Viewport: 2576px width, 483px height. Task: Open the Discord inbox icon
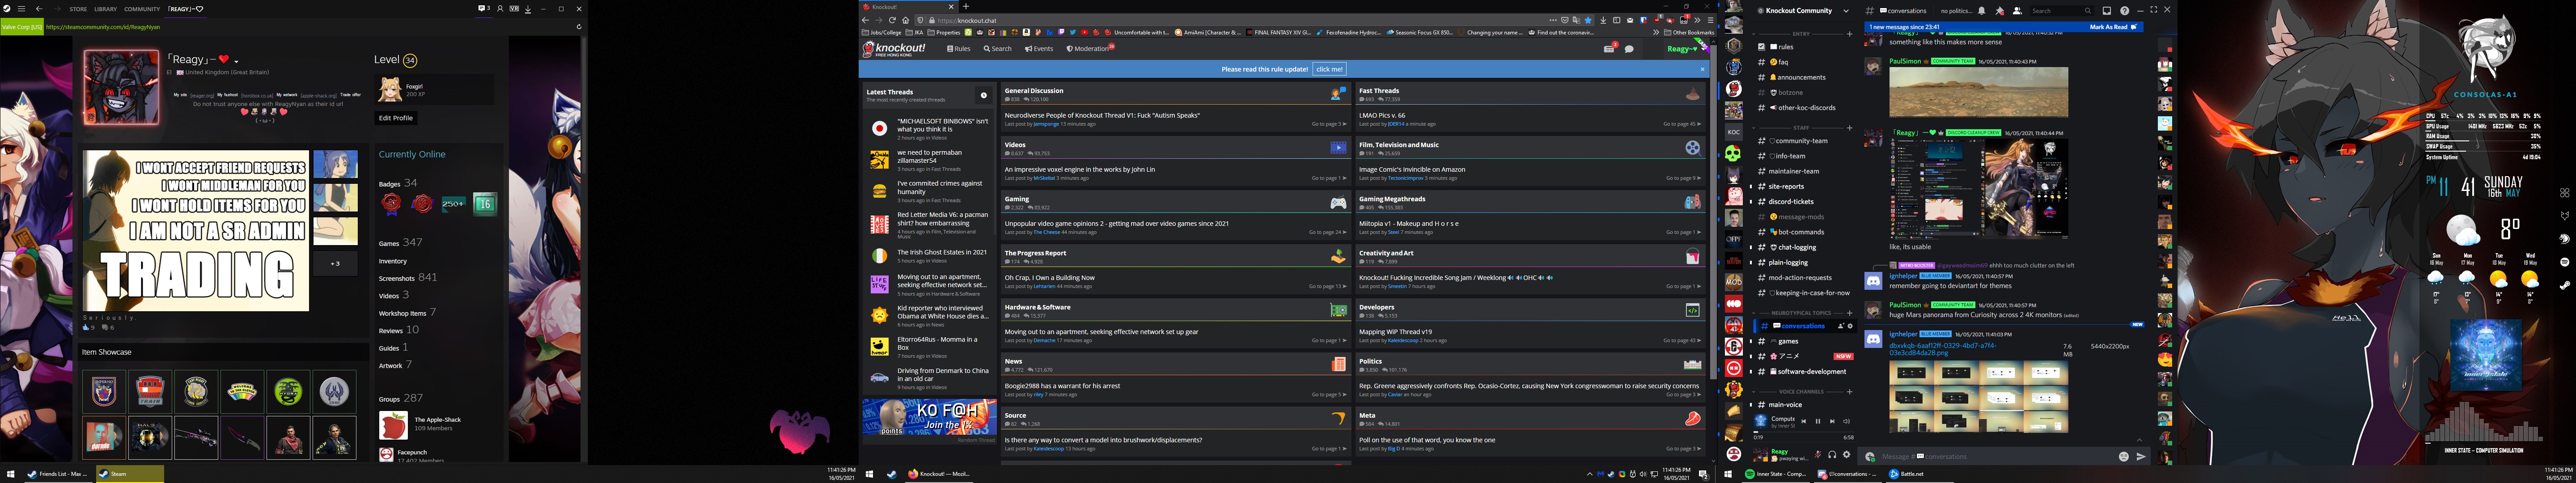2107,11
